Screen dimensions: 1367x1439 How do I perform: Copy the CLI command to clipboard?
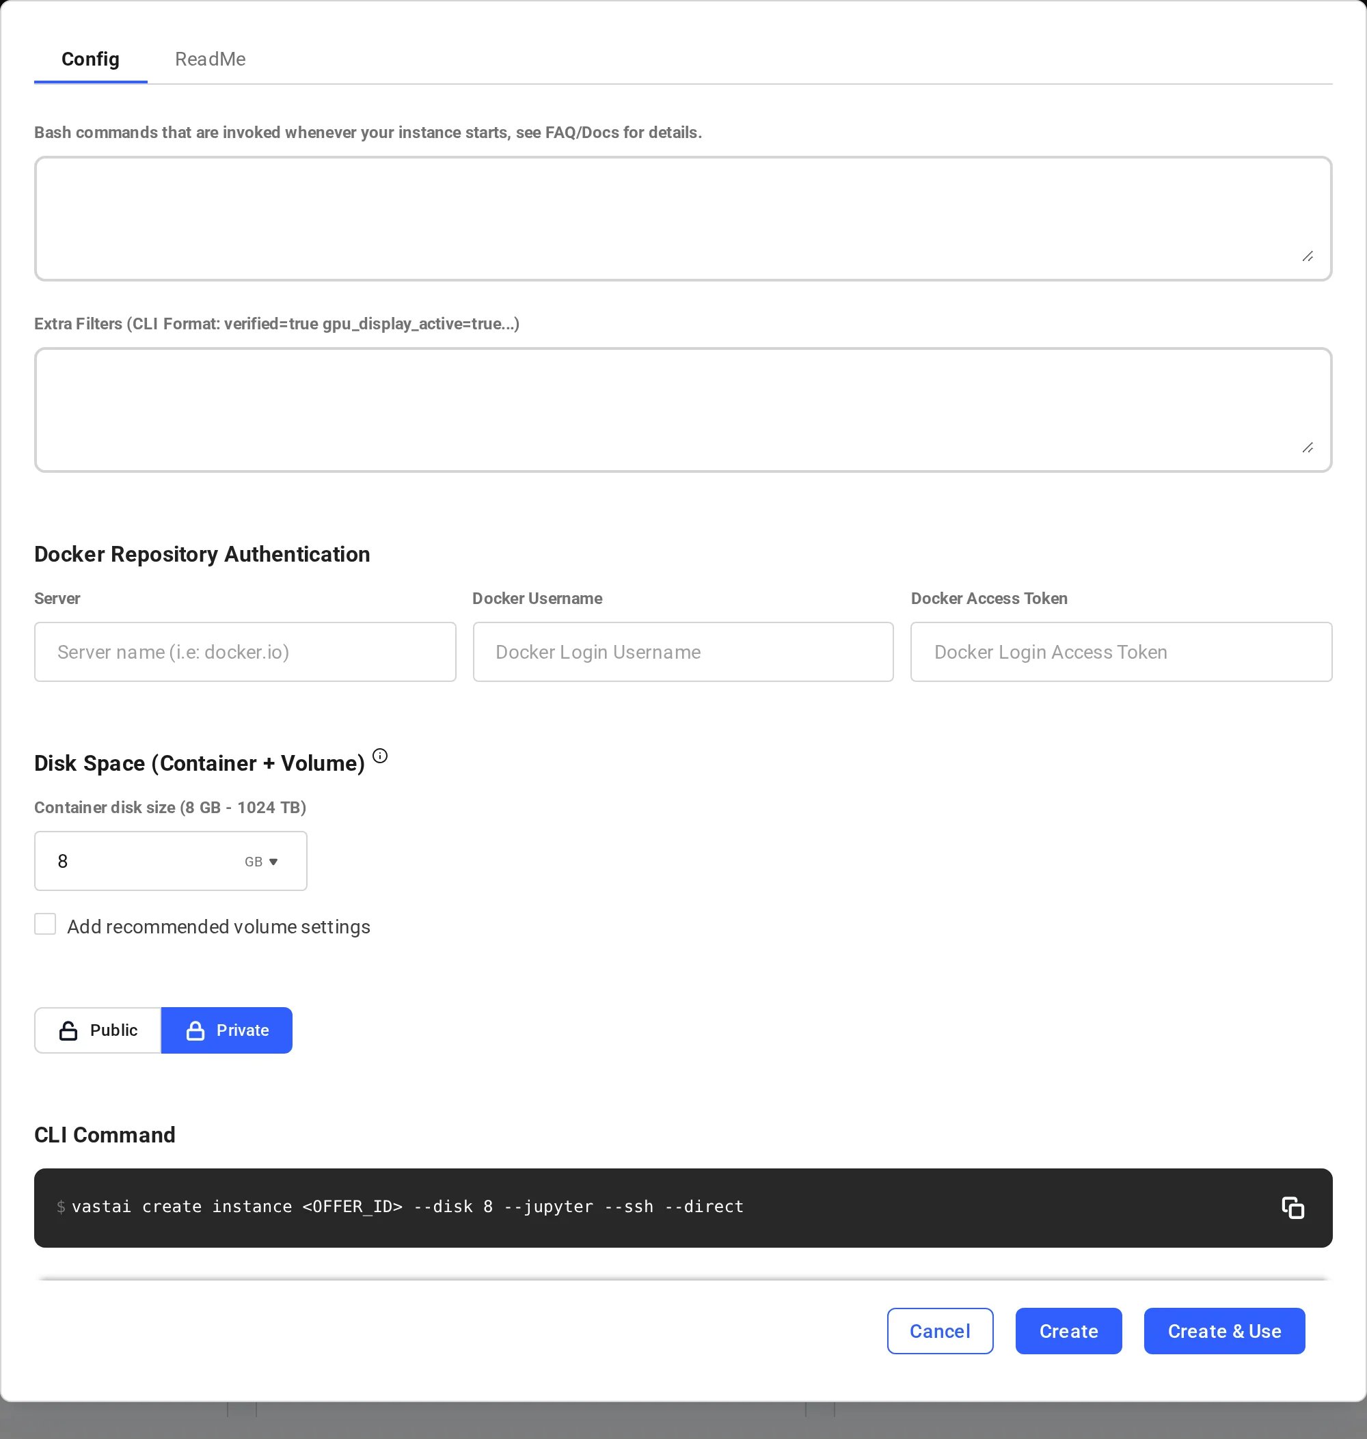click(1292, 1207)
